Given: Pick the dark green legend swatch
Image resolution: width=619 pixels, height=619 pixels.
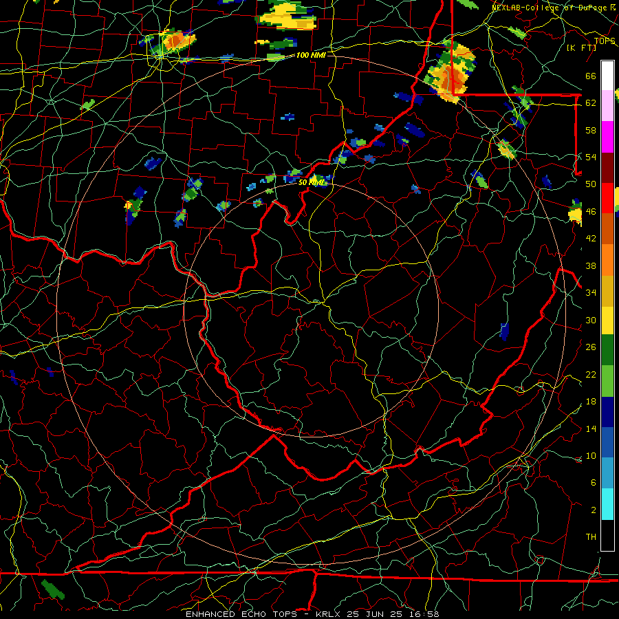Looking at the screenshot, I should (607, 350).
